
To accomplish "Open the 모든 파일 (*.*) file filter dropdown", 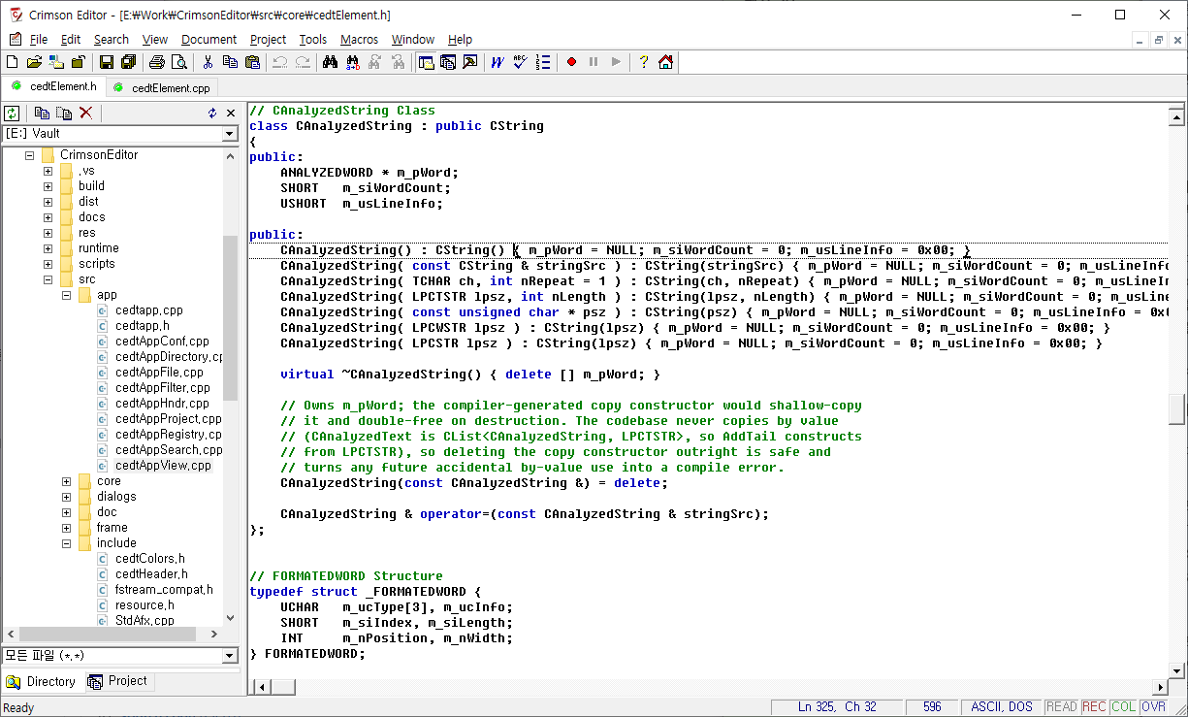I will point(230,656).
